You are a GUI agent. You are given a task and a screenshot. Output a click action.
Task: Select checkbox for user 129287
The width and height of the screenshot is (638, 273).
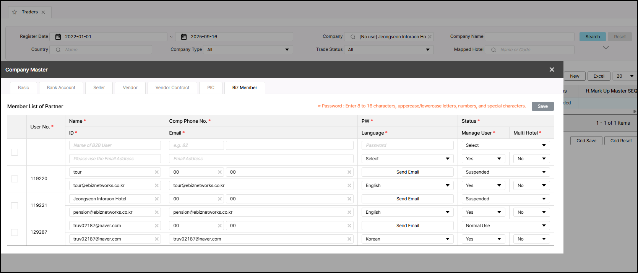coord(15,232)
